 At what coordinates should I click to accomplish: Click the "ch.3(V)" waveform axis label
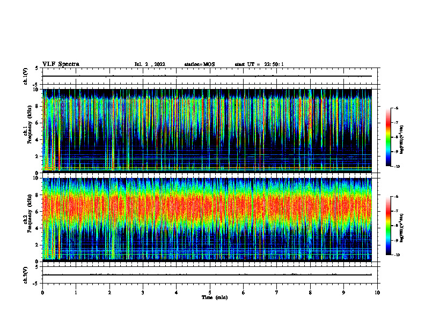[26, 275]
